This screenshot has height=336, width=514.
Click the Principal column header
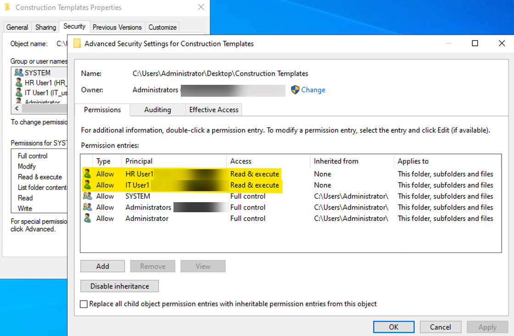(x=139, y=161)
